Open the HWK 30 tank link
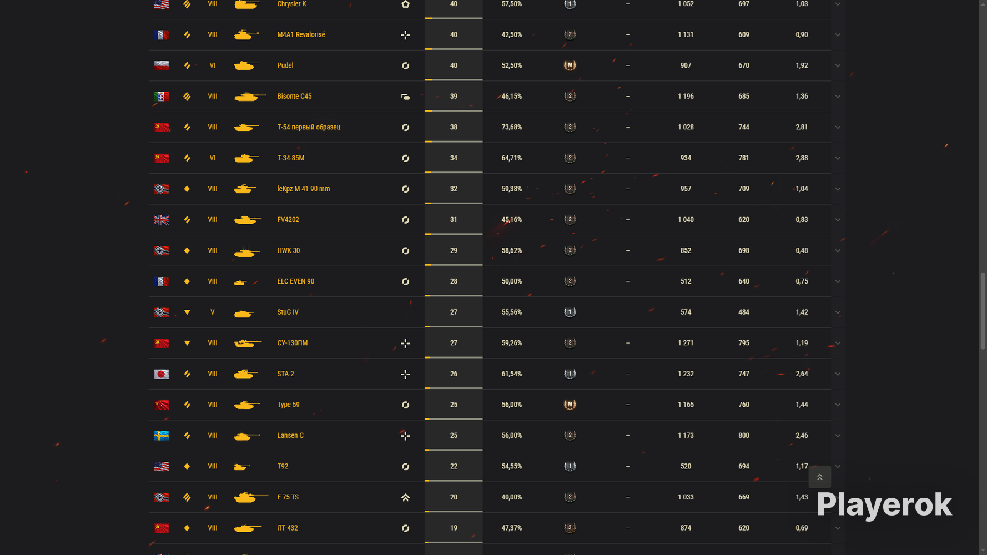The height and width of the screenshot is (555, 987). coord(288,250)
